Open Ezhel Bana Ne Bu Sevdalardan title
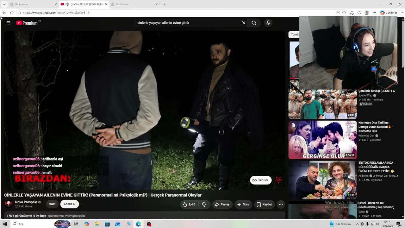Screen dimensions: 405x228 (x=376, y=205)
